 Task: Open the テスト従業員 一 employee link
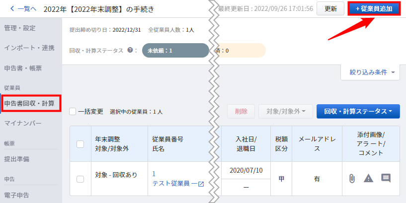[175, 184]
